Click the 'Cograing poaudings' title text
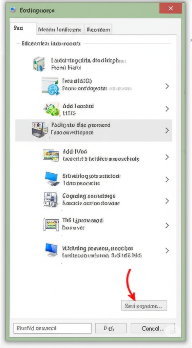 coord(89,196)
